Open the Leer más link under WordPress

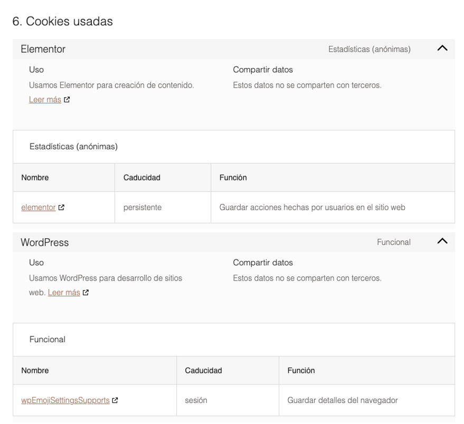63,292
